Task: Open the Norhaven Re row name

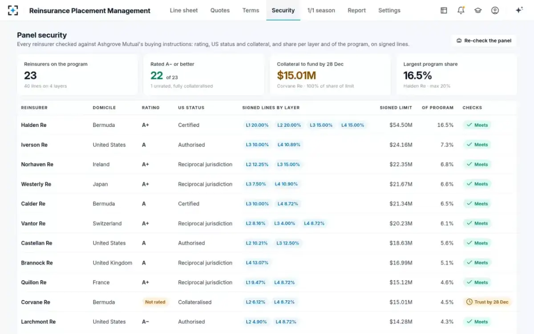Action: [37, 164]
